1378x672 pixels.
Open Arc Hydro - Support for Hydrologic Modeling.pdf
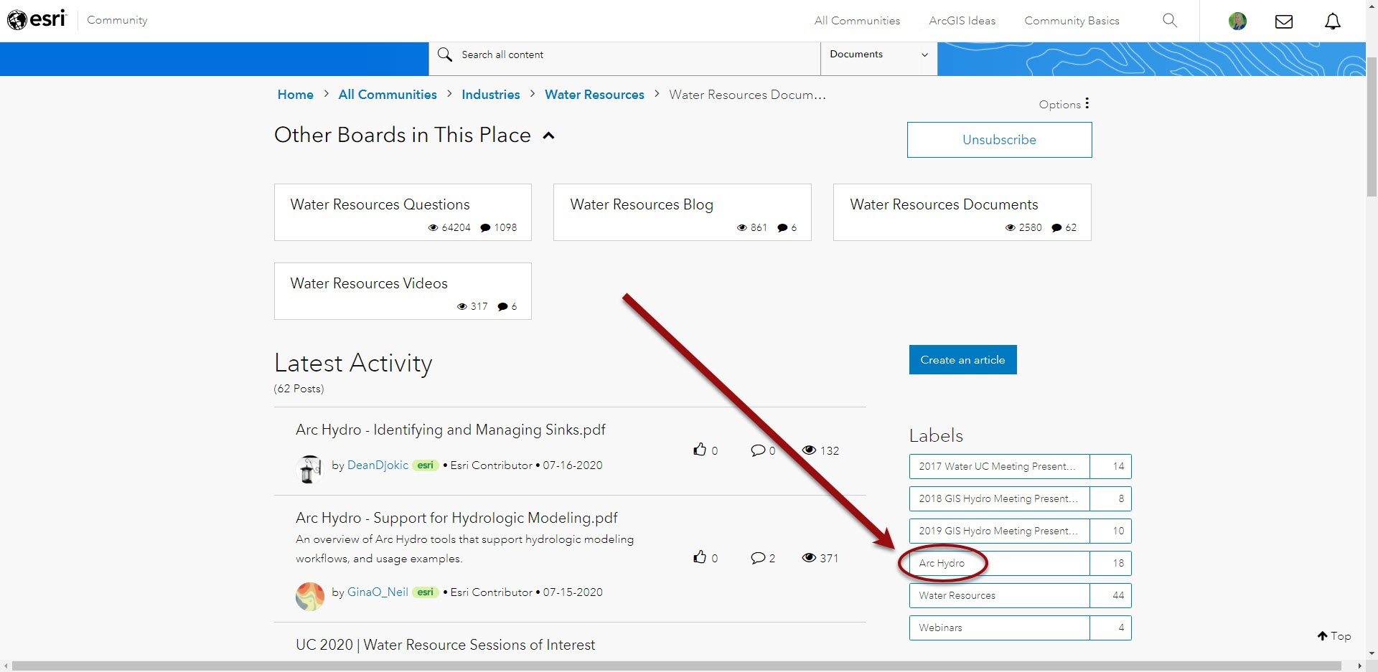tap(456, 518)
